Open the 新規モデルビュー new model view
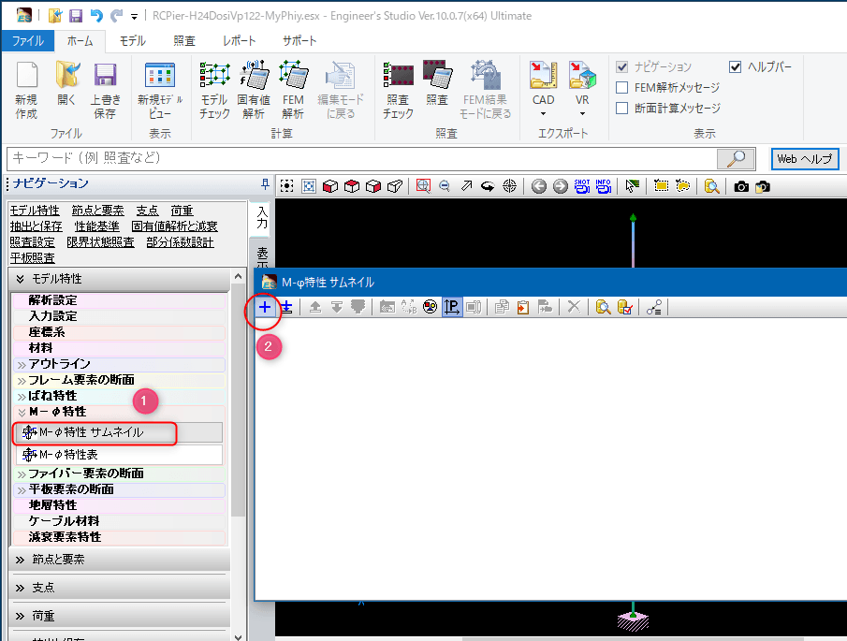Screen dimensions: 847x641 (x=159, y=92)
